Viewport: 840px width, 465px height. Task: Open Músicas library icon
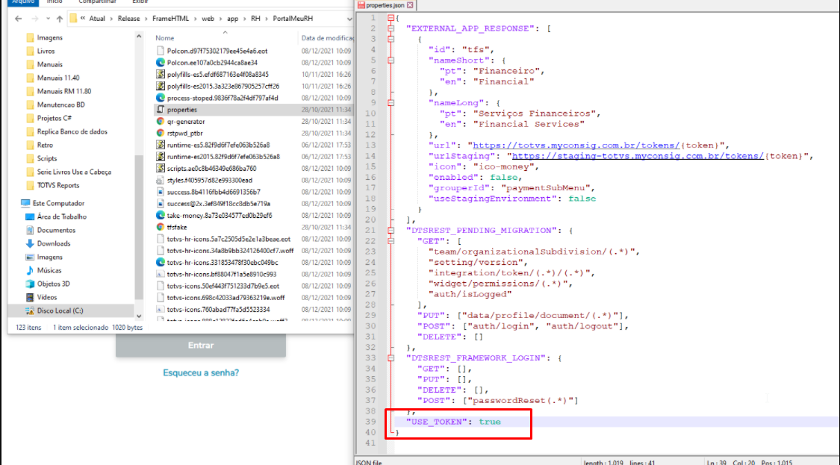pyautogui.click(x=30, y=270)
